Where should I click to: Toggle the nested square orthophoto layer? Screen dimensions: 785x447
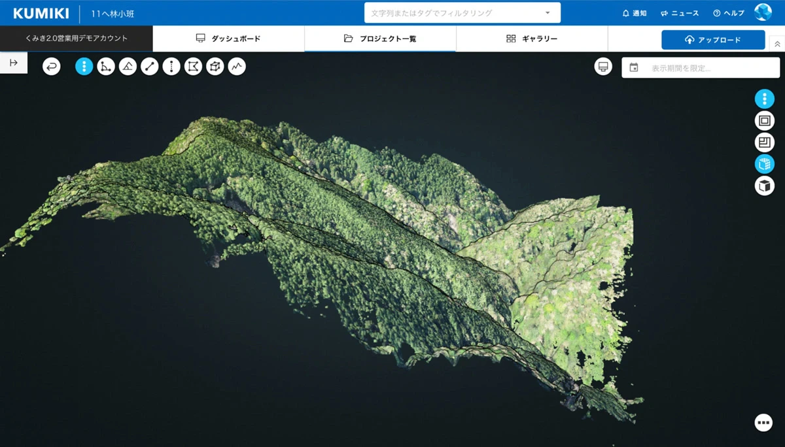click(x=764, y=120)
